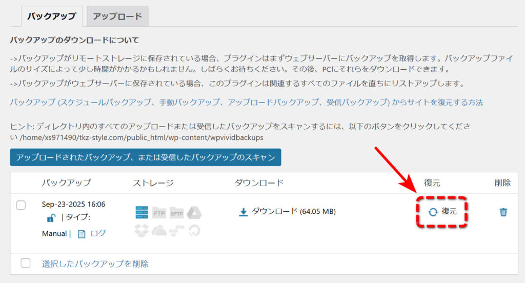525x283 pixels.
Task: Click the FTP storage folder icon
Action: 158,212
